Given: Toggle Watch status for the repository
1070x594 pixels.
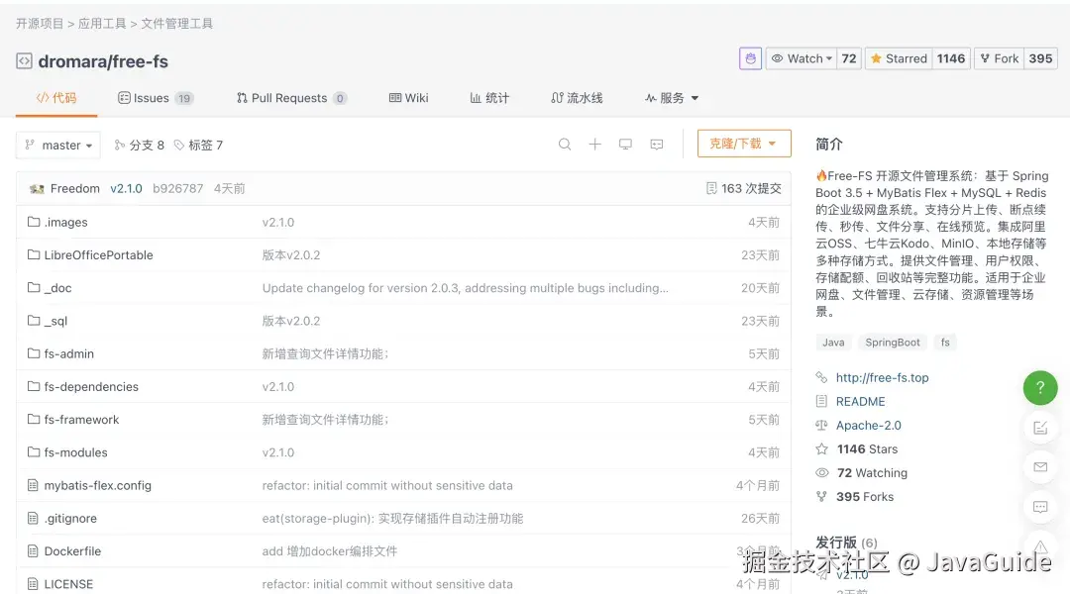Looking at the screenshot, I should coord(801,58).
